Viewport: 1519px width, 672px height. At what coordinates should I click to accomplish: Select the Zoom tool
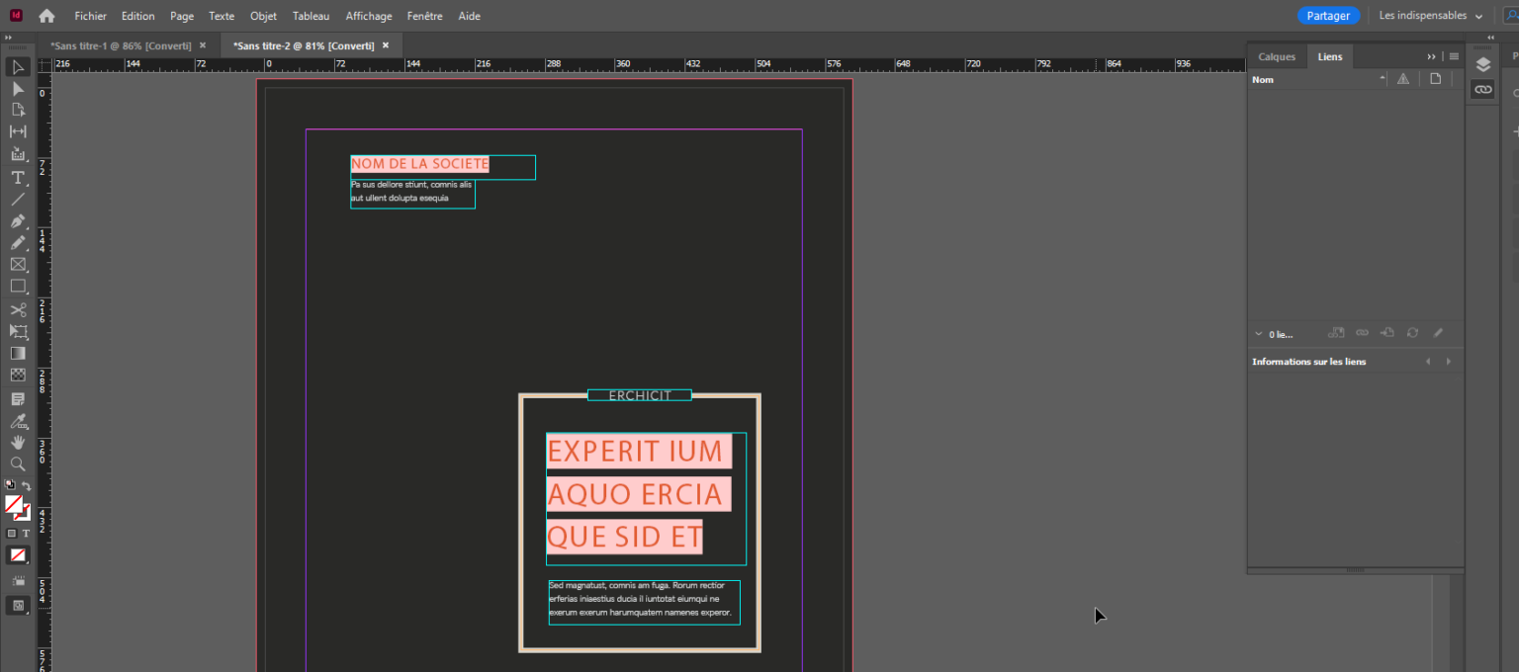click(17, 463)
